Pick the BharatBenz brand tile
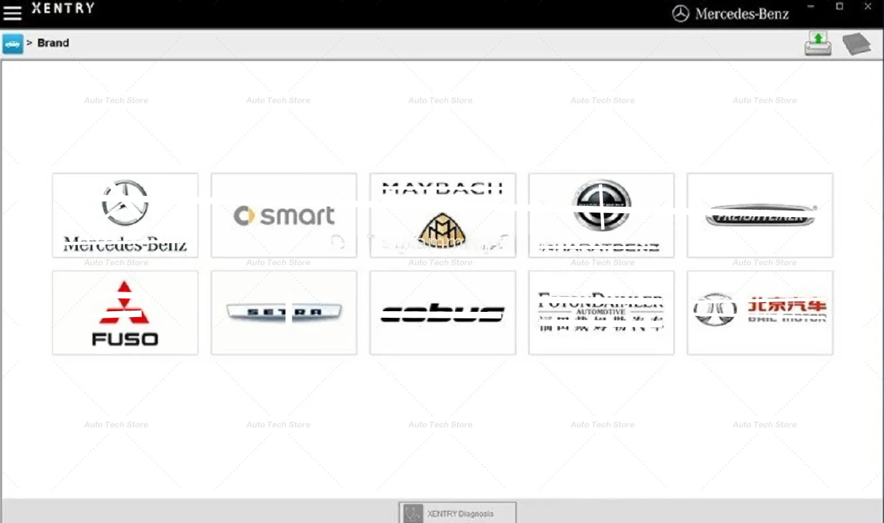The height and width of the screenshot is (523, 884). point(602,215)
